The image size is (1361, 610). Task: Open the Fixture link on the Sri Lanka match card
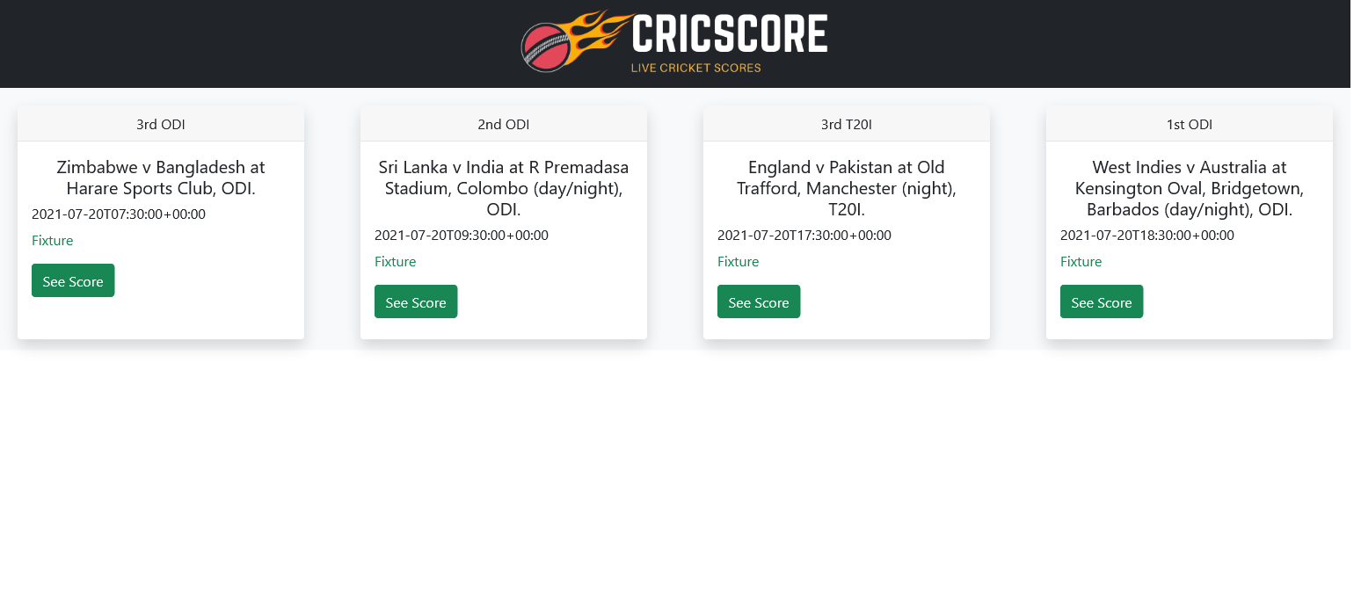coord(396,261)
